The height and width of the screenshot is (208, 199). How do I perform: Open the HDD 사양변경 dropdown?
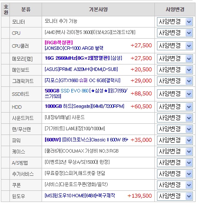[175, 107]
